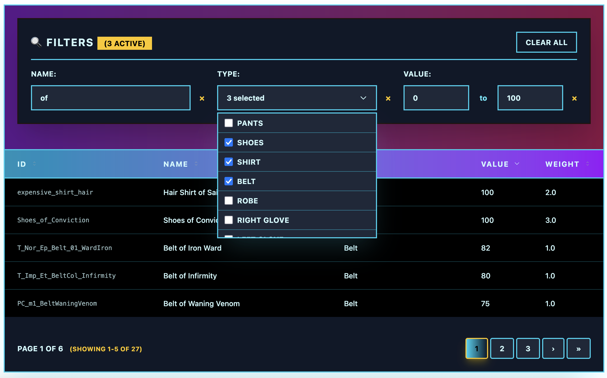The width and height of the screenshot is (607, 378).
Task: Clear the value range filter X icon
Action: (574, 98)
